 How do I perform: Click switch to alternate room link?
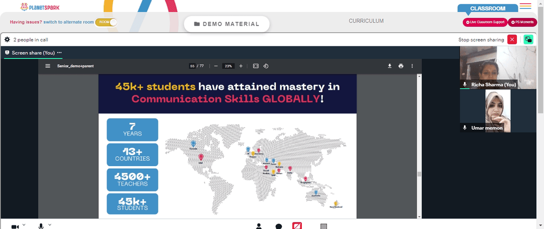click(x=69, y=22)
